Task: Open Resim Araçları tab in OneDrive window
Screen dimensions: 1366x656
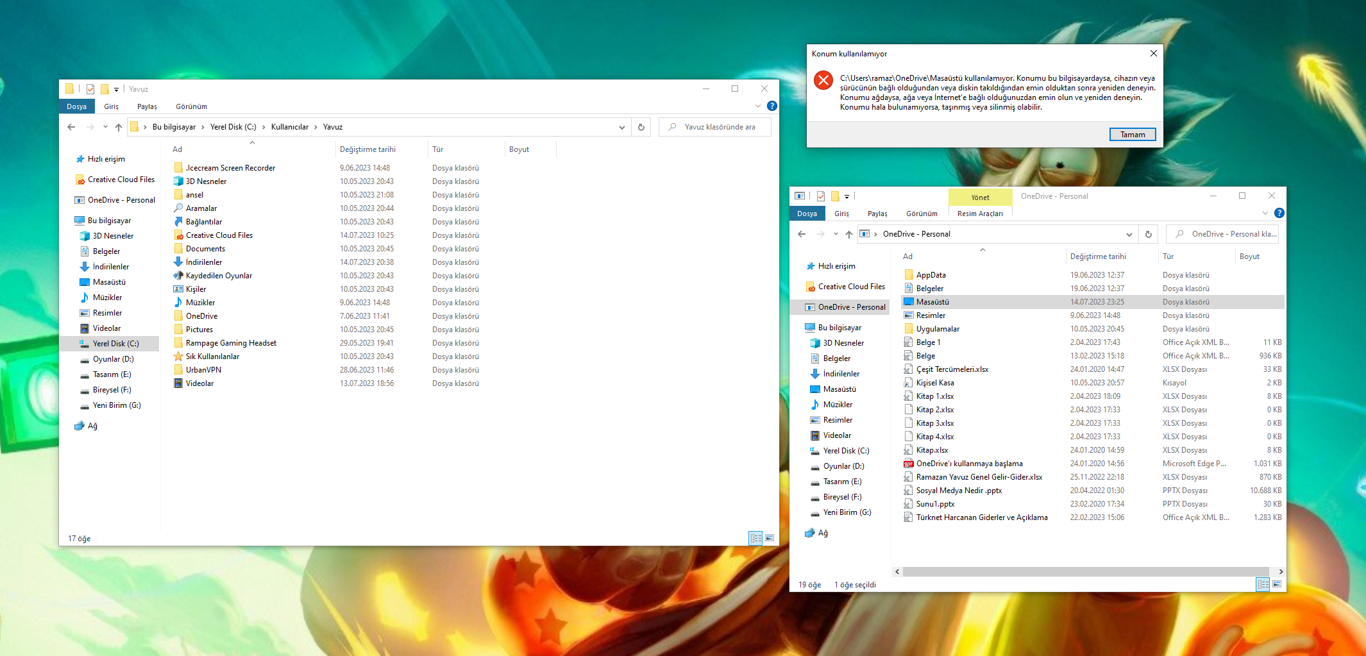Action: coord(980,214)
